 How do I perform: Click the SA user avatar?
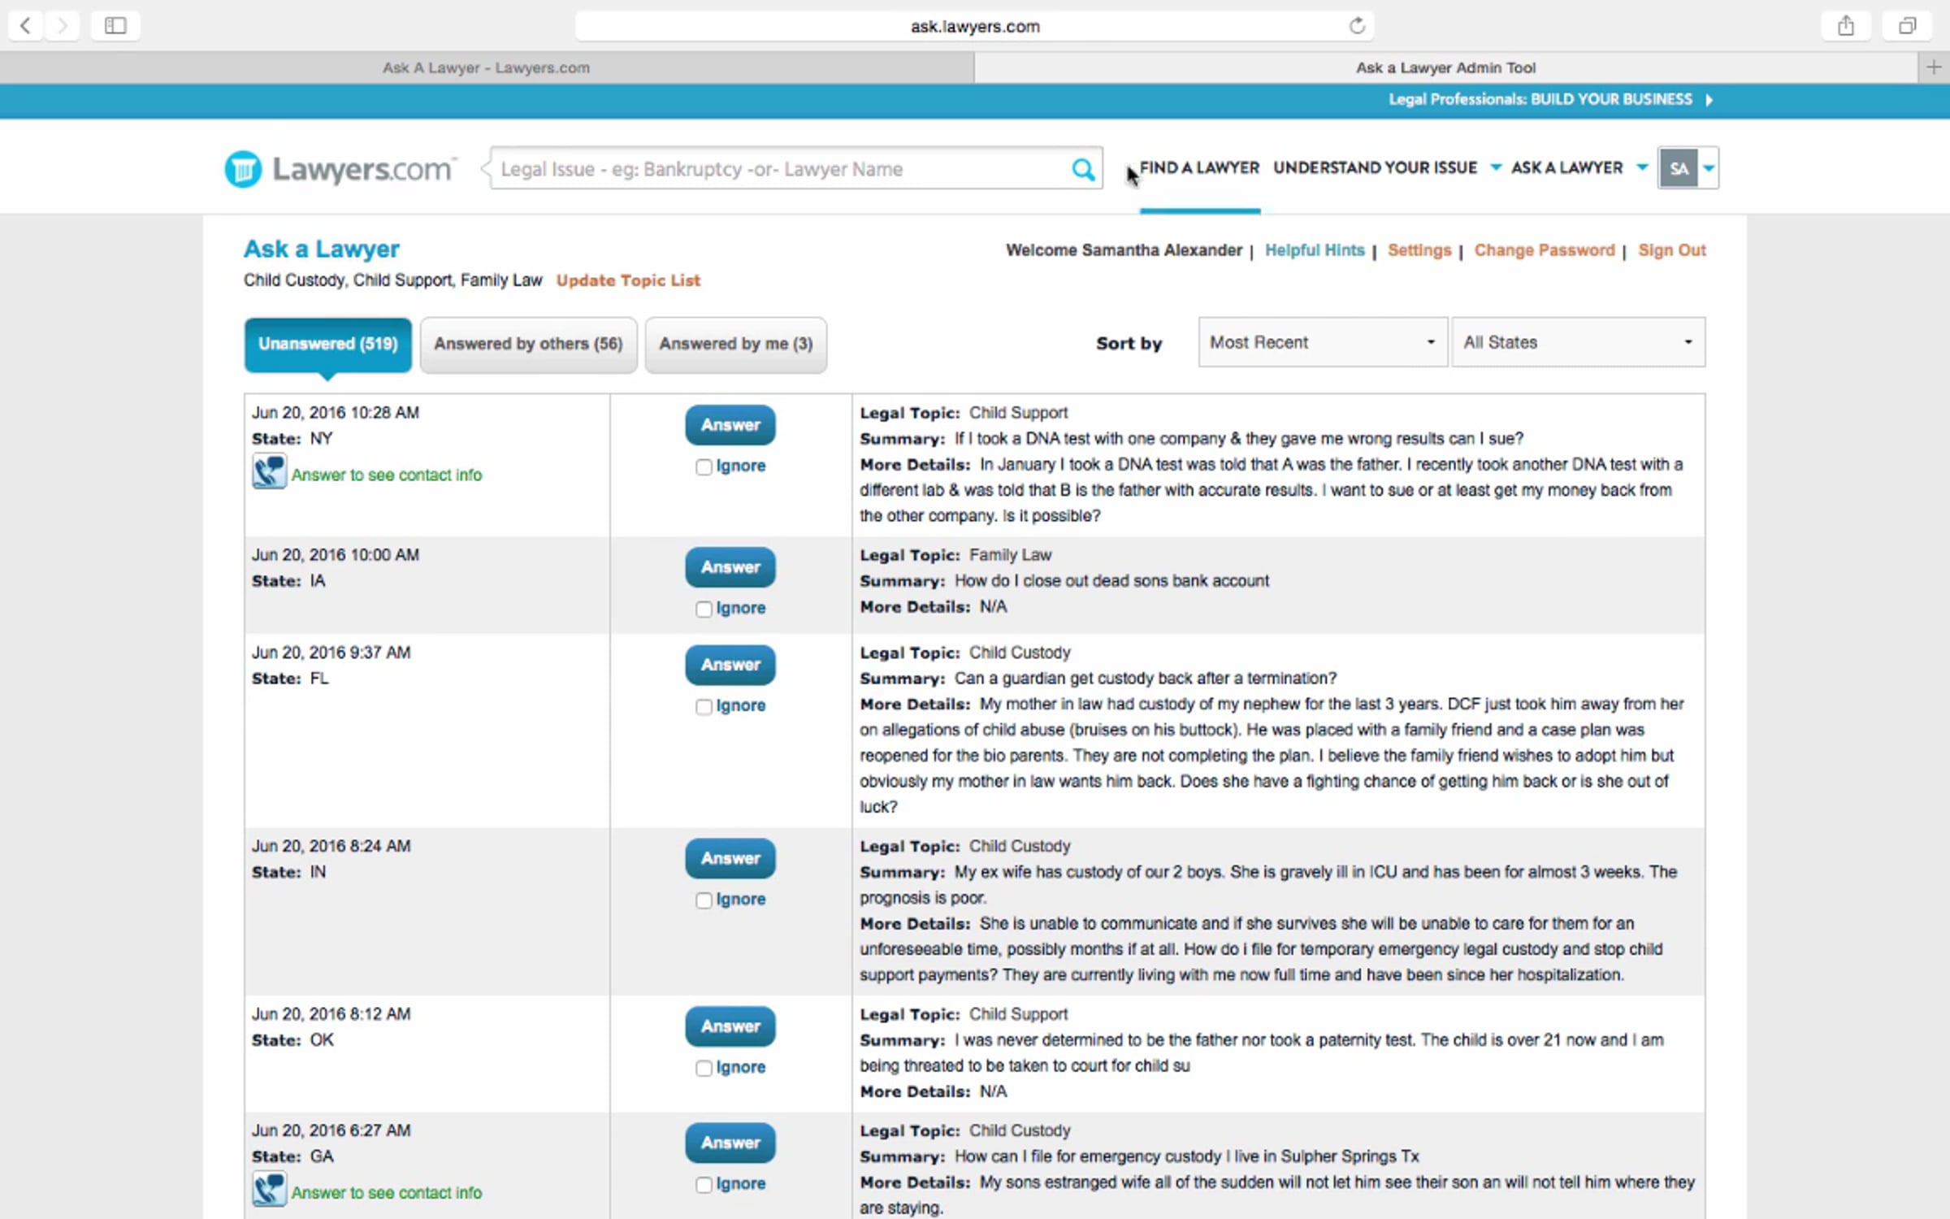[1678, 168]
